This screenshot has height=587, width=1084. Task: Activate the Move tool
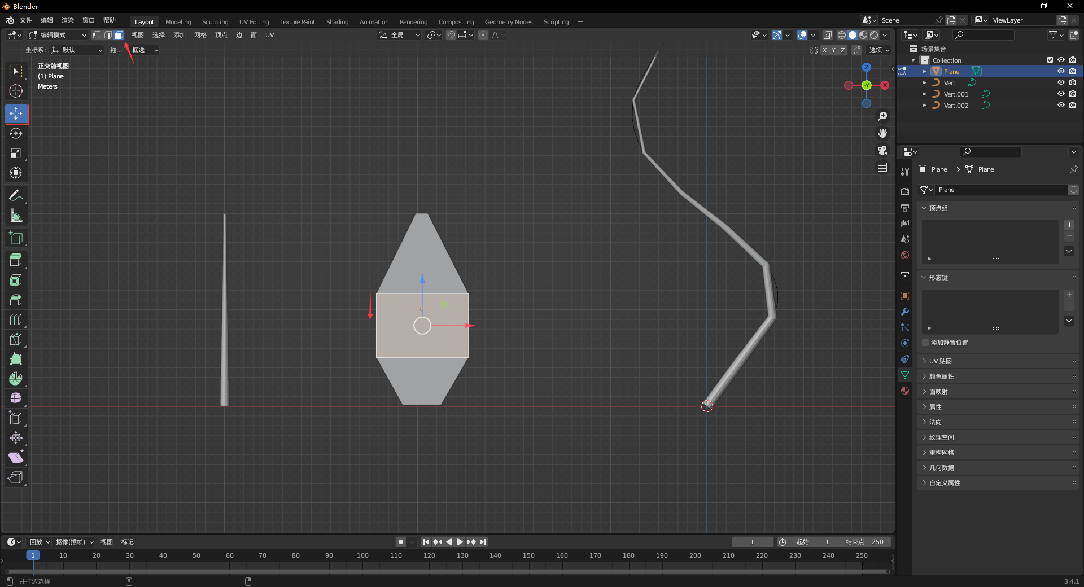point(16,113)
